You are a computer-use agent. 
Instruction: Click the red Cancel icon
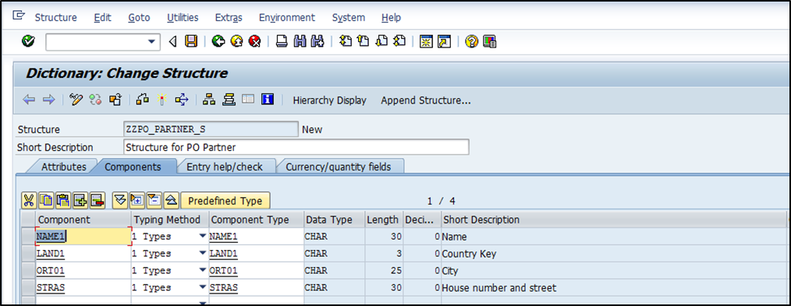pos(255,42)
